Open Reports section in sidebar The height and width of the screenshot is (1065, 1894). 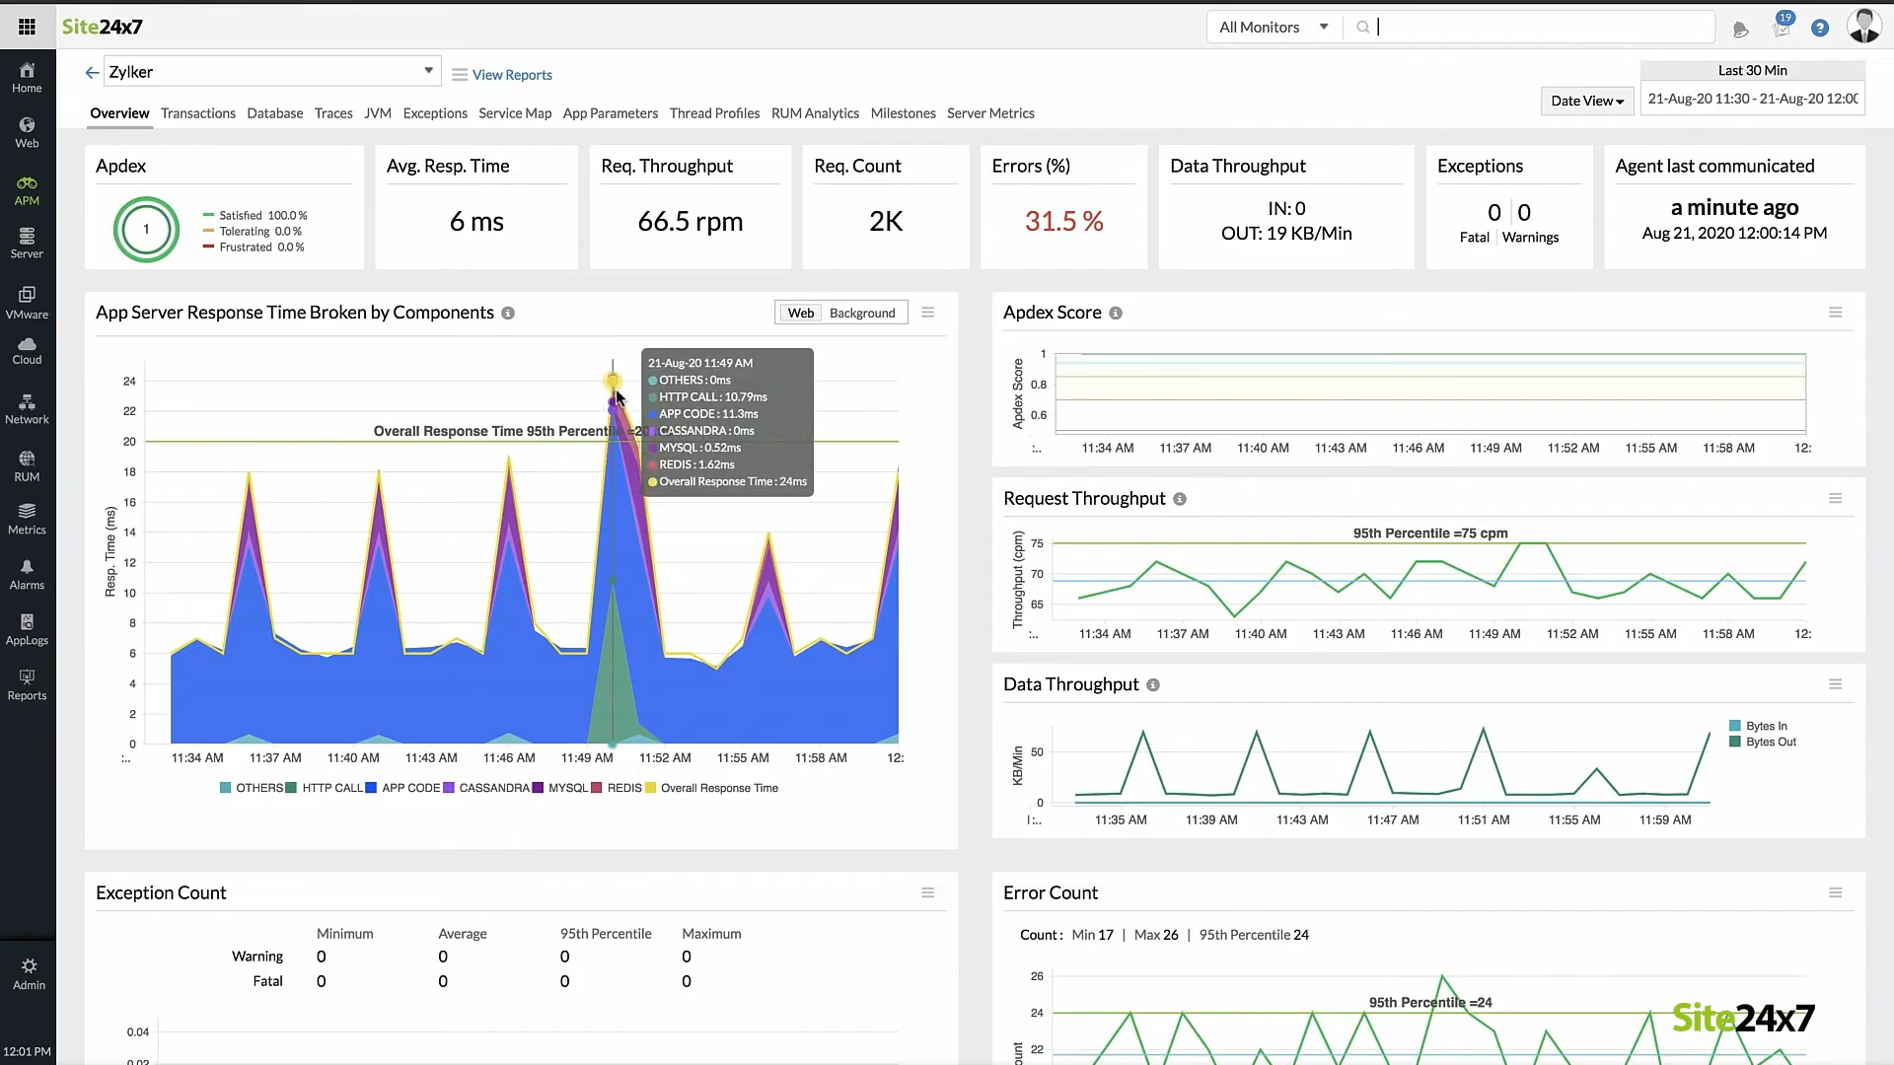[x=27, y=685]
